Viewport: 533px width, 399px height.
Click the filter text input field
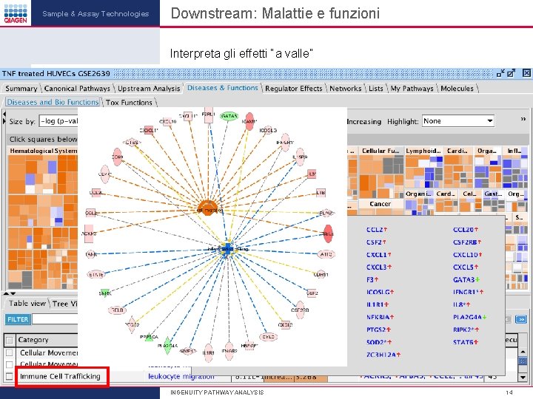[x=55, y=319]
